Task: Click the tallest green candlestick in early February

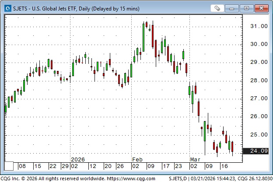Action: (143, 36)
